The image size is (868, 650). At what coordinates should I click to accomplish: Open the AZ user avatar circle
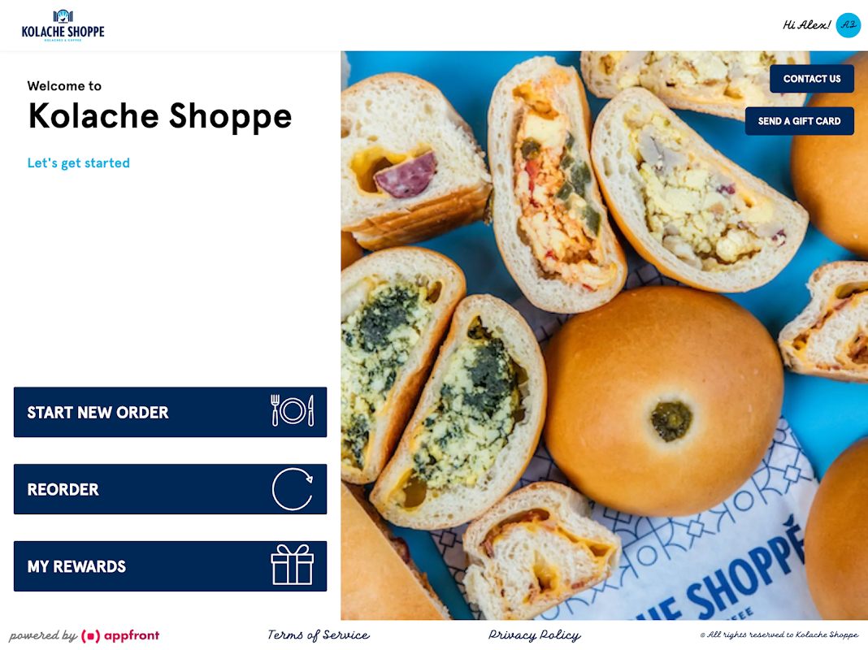click(x=848, y=25)
